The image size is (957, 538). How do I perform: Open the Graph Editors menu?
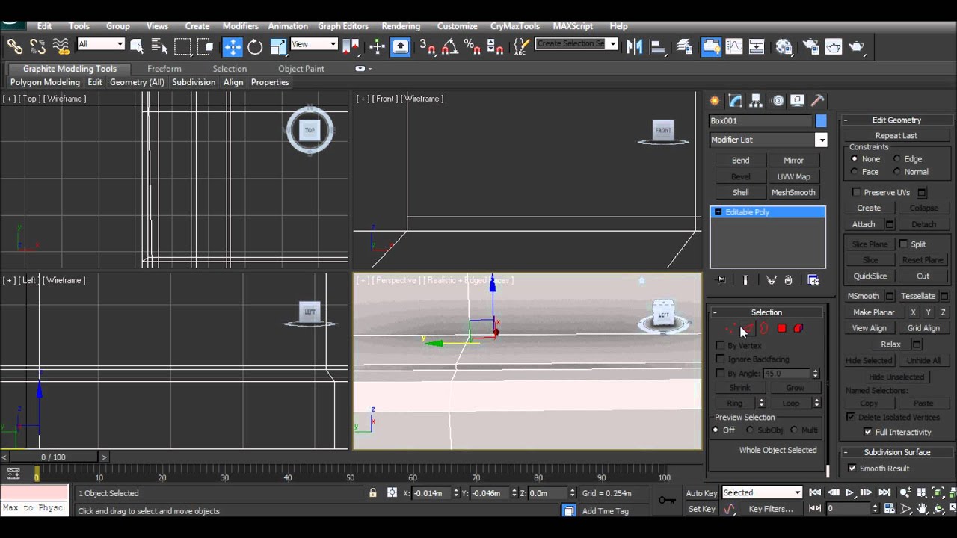coord(343,26)
